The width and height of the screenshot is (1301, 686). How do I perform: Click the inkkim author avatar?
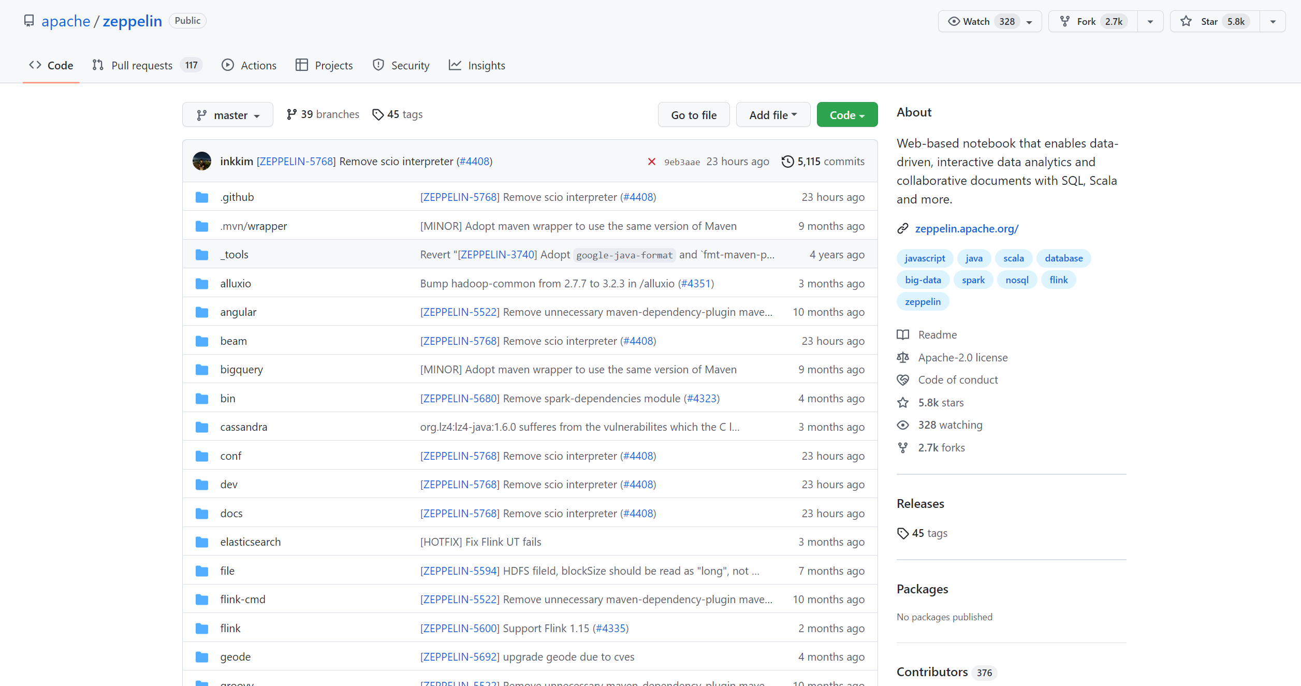pyautogui.click(x=202, y=161)
